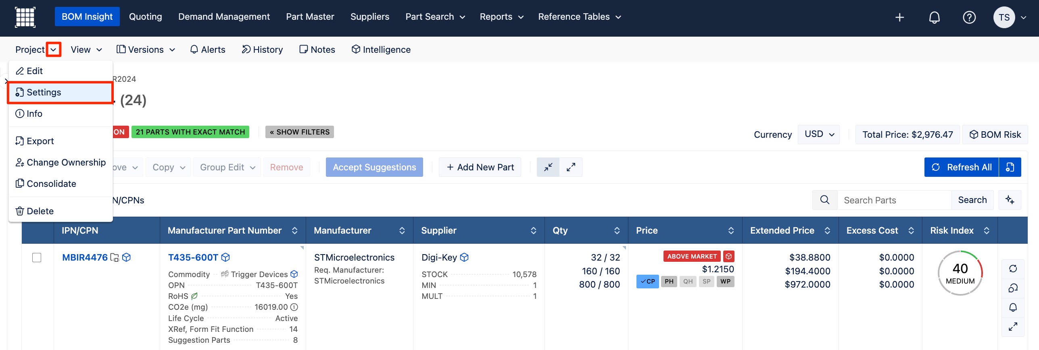
Task: Click the AI sparkle search icon
Action: click(x=1010, y=200)
